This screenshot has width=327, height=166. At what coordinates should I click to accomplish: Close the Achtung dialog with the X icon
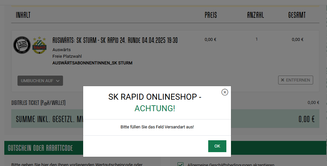coord(225,92)
